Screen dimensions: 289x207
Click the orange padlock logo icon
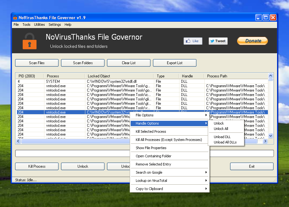30,41
